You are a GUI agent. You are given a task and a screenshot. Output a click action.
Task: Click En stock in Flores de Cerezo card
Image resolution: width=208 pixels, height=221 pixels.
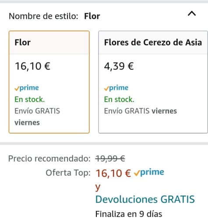pos(119,99)
